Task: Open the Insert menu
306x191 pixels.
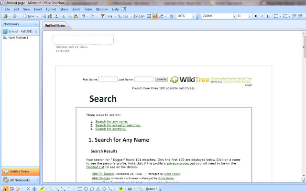Action: point(38,9)
